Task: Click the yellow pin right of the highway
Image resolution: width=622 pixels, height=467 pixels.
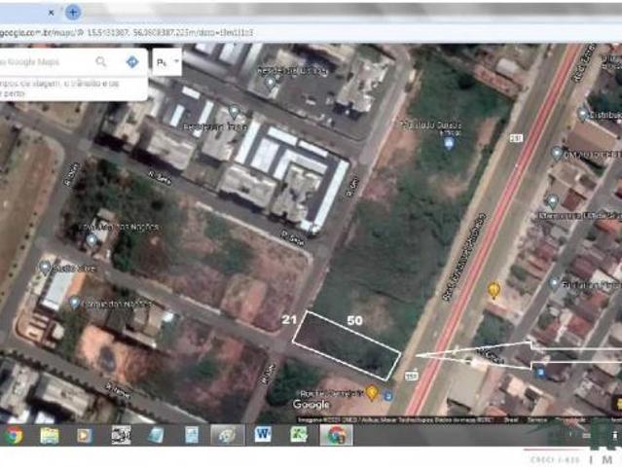Action: tap(494, 290)
